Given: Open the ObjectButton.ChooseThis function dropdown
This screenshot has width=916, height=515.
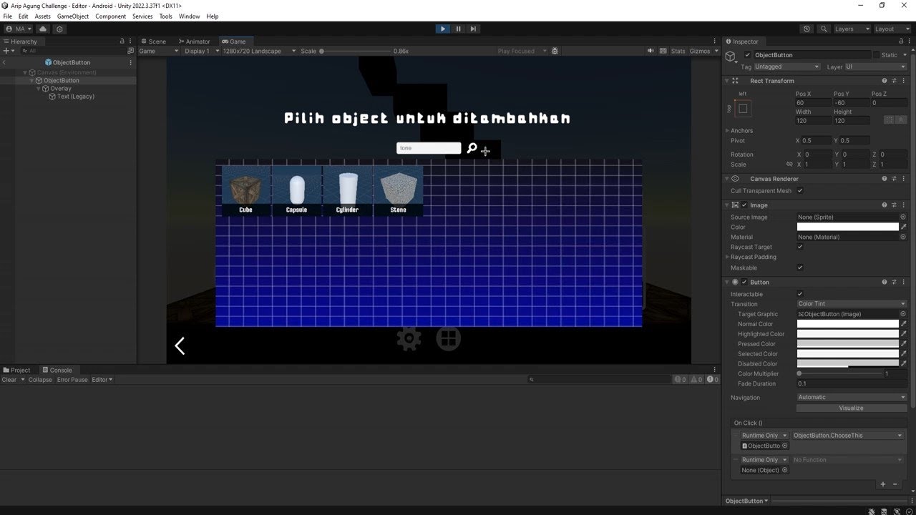Looking at the screenshot, I should click(848, 435).
